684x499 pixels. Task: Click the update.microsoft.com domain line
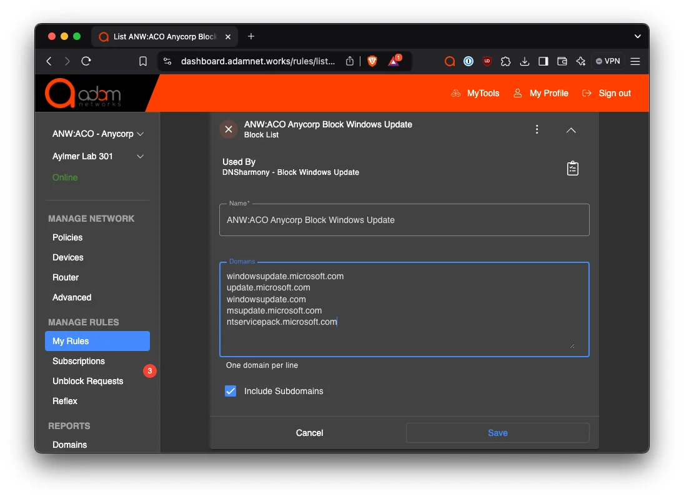268,287
